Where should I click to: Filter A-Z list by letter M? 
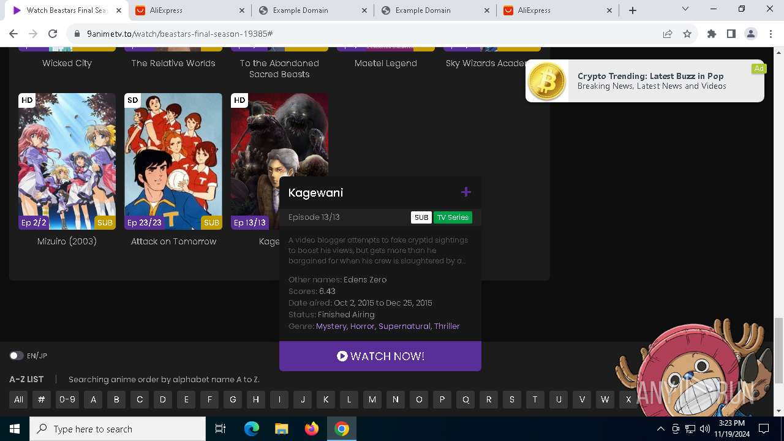[x=372, y=399]
